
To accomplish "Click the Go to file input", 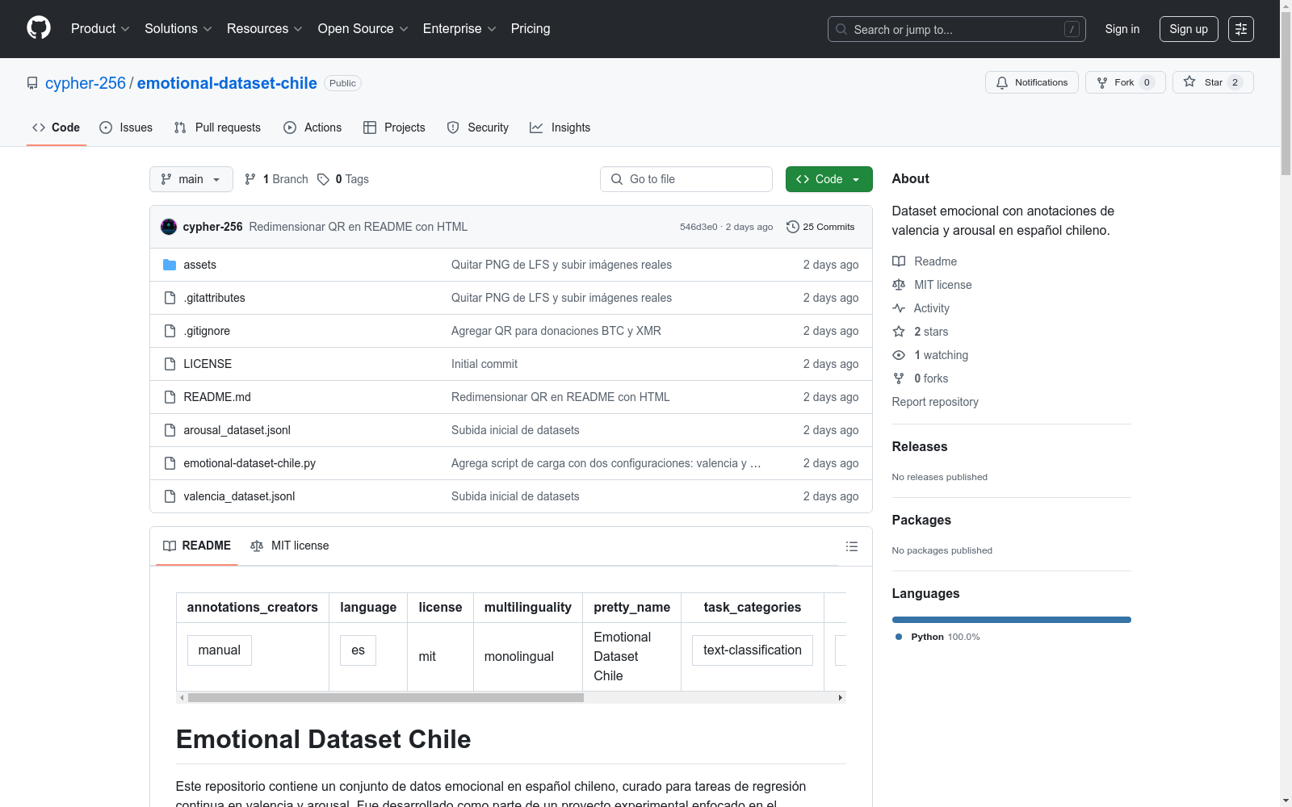I will [x=686, y=179].
